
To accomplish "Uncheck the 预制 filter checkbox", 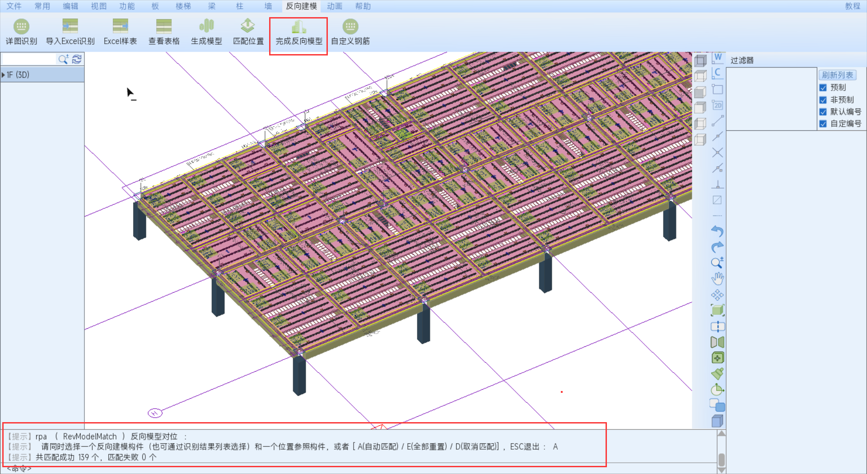I will pyautogui.click(x=823, y=87).
